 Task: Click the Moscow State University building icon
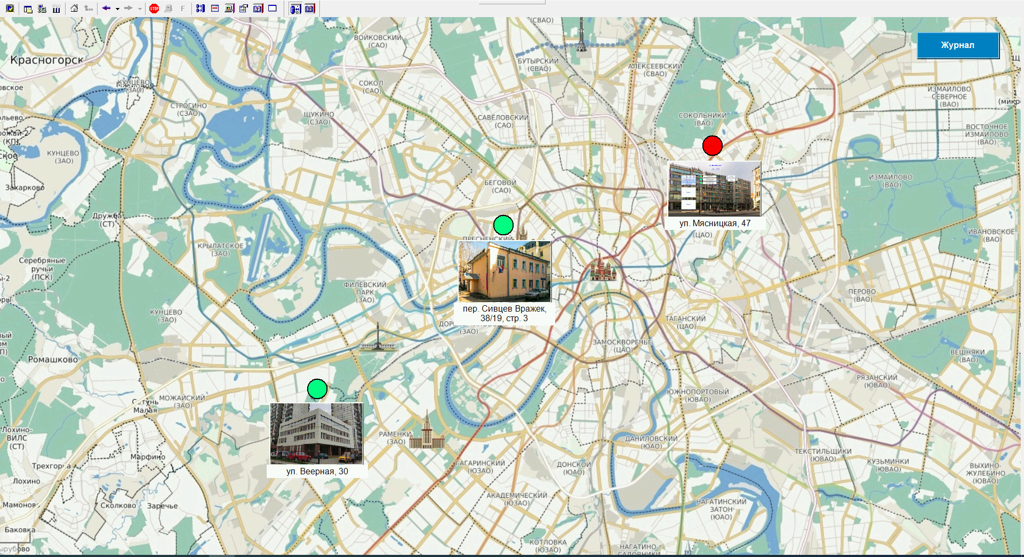427,429
